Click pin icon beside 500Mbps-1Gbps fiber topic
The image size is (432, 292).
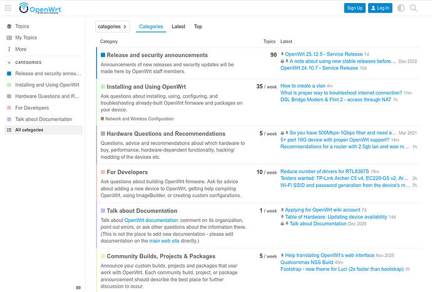287,133
